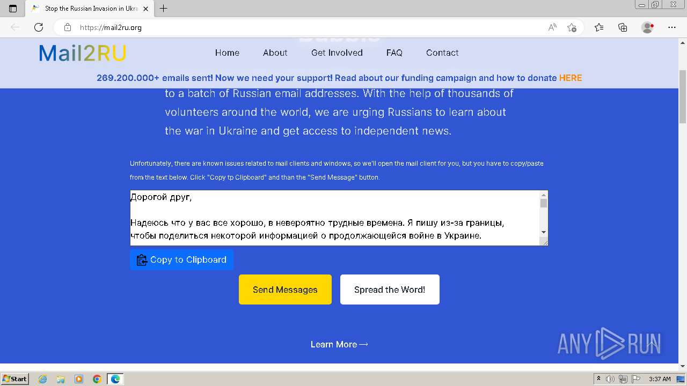Open the browser profile avatar
The height and width of the screenshot is (386, 687).
(x=648, y=27)
